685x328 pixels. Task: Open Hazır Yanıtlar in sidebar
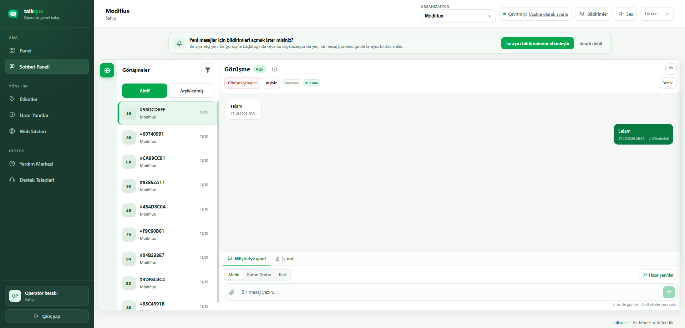47,115
